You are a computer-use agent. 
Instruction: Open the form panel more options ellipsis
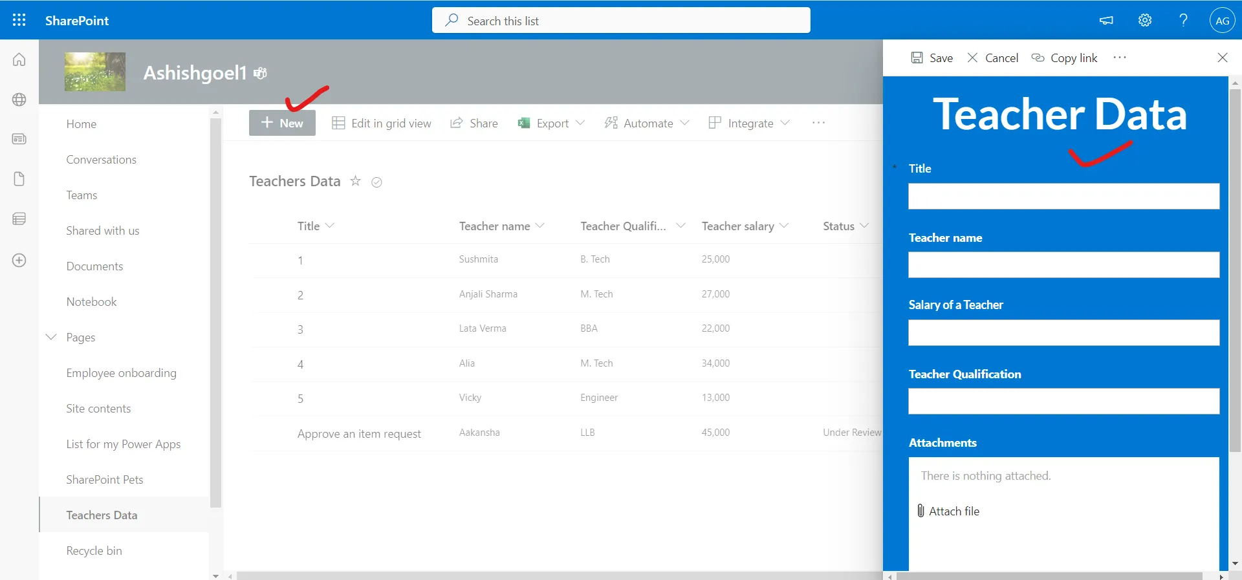(1120, 57)
